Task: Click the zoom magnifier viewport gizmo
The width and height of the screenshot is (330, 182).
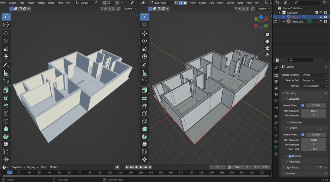Action: [x=267, y=35]
